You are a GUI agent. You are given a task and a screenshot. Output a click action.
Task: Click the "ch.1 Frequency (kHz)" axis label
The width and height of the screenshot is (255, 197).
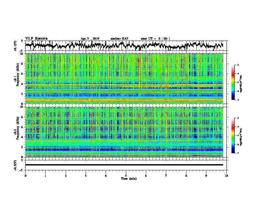17,75
